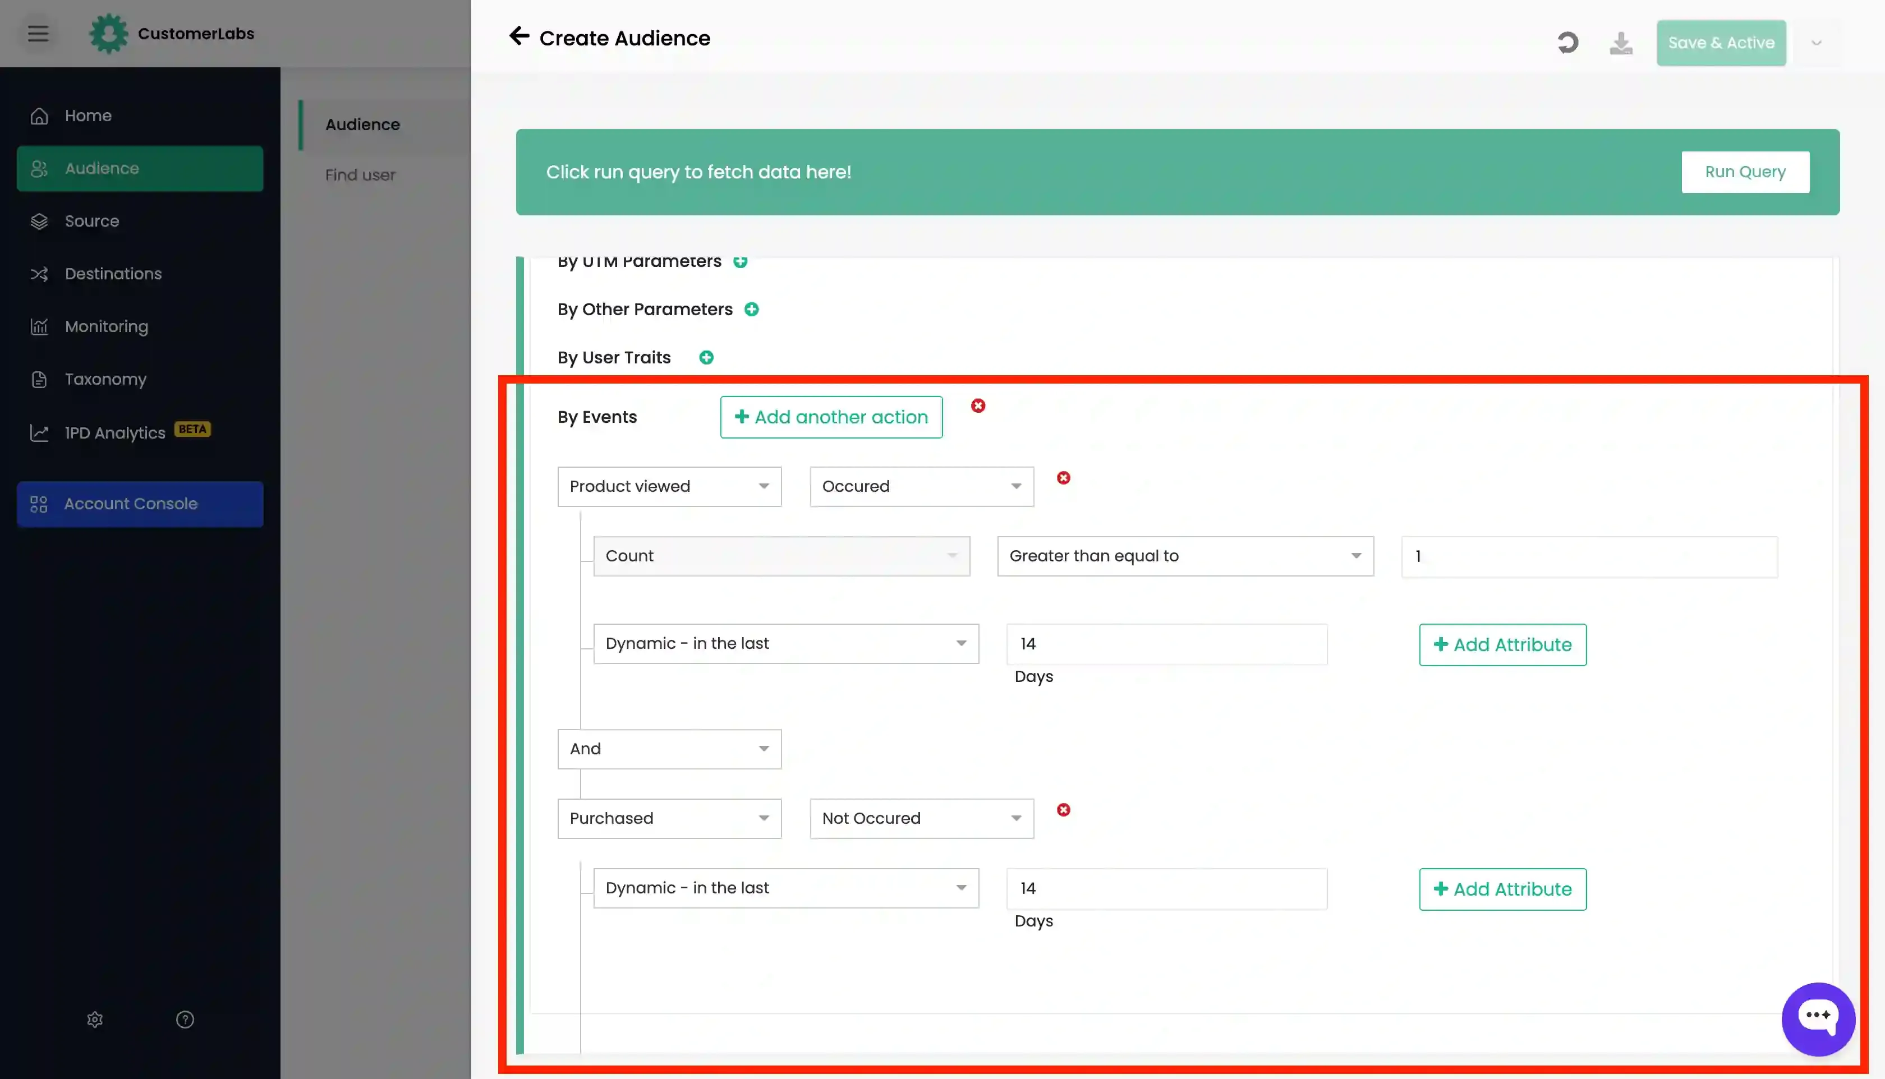Open the first Dynamic - in the last dropdown
The image size is (1885, 1079).
click(x=786, y=644)
